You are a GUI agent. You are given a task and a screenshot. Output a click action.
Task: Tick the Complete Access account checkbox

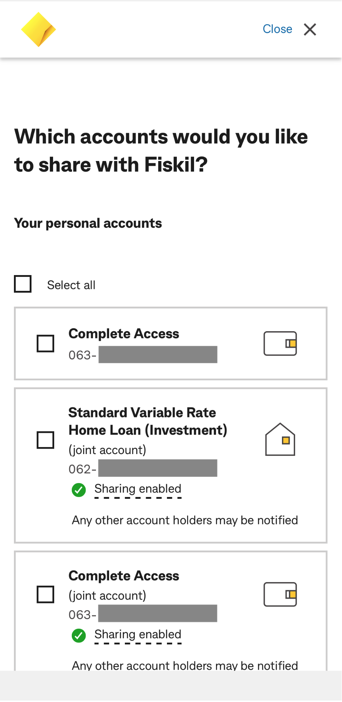pyautogui.click(x=45, y=343)
